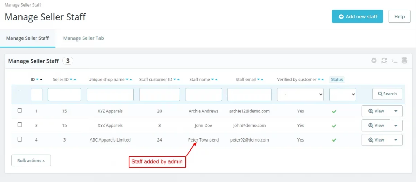
Task: Sort Staff name ascending
Action: (216, 79)
